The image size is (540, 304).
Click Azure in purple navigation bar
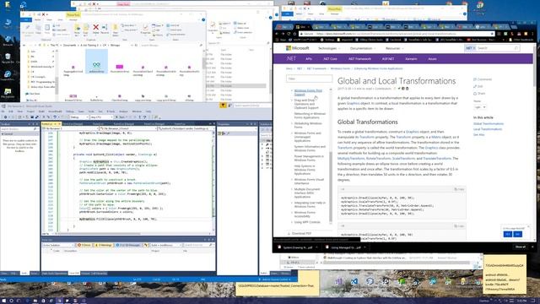pos(432,59)
